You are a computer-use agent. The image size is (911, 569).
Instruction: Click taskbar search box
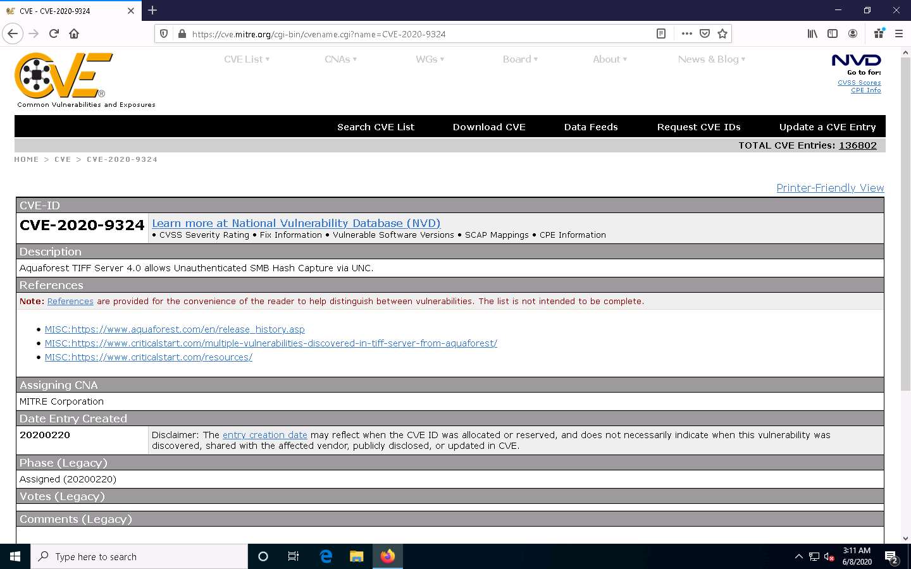(139, 556)
